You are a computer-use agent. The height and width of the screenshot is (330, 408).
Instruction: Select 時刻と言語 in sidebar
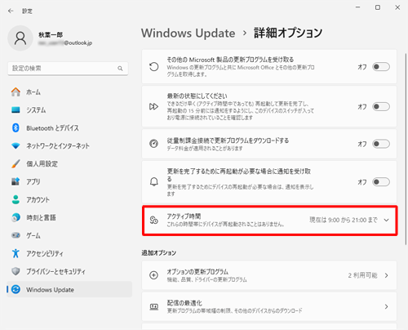tap(69, 217)
